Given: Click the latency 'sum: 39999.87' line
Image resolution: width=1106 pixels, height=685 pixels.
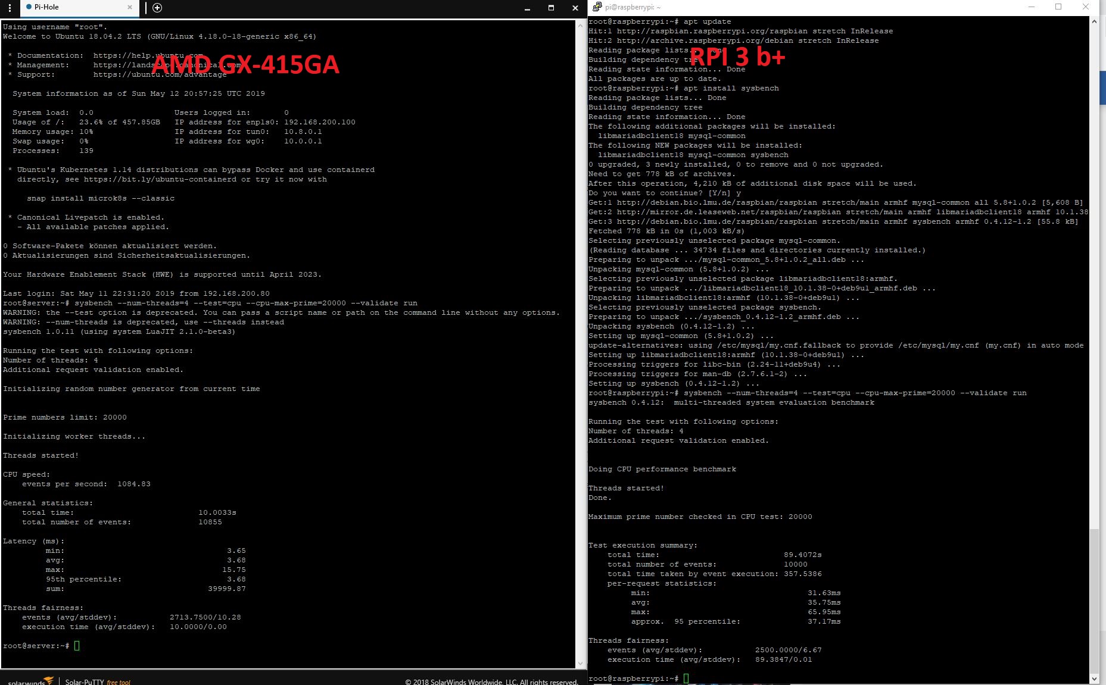Looking at the screenshot, I should (146, 589).
